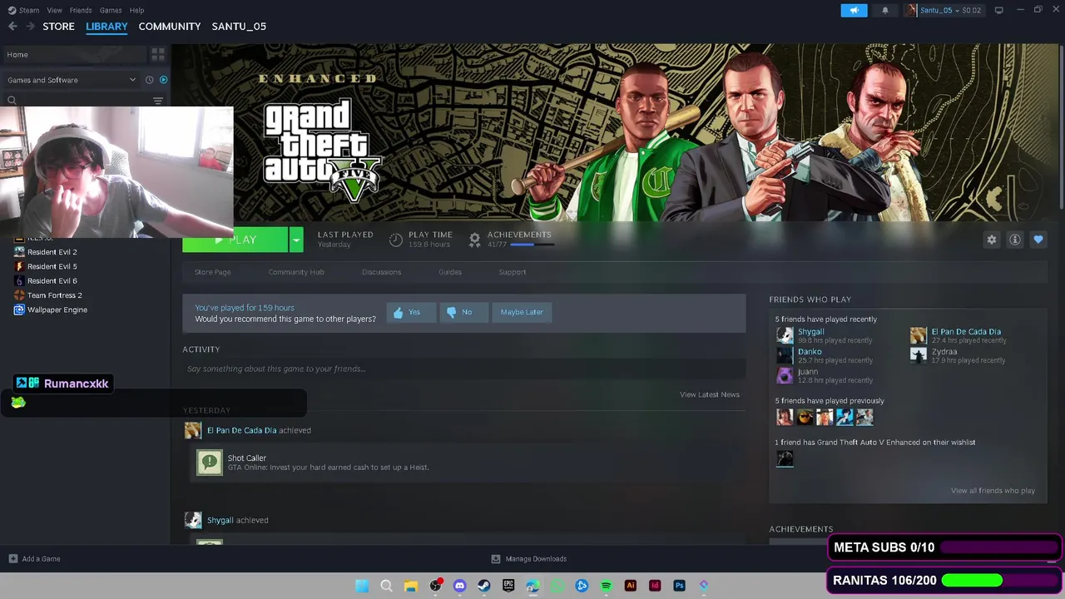
Task: Click the play time clock icon
Action: [396, 240]
